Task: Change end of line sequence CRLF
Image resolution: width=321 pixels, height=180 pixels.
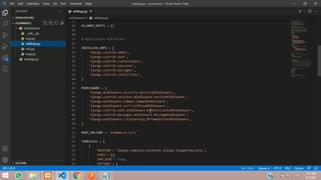Action: tap(287, 168)
